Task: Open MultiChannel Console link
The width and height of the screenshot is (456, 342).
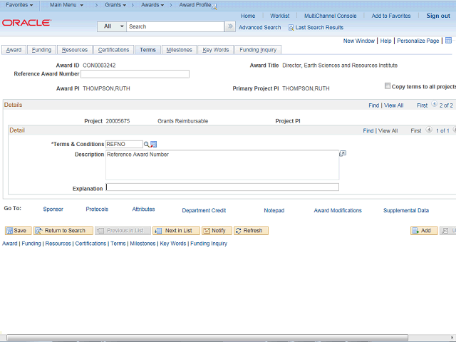Action: click(330, 16)
